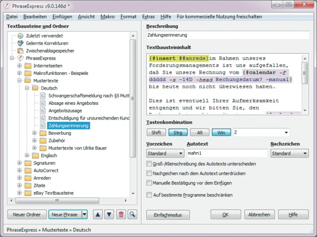The image size is (317, 237).
Task: Click the Deutsch open folder icon
Action: pyautogui.click(x=35, y=88)
